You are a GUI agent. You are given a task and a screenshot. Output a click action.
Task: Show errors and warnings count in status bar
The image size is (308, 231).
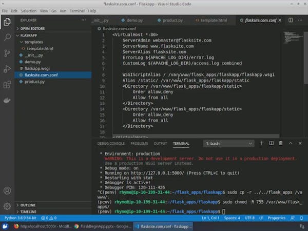(49, 218)
